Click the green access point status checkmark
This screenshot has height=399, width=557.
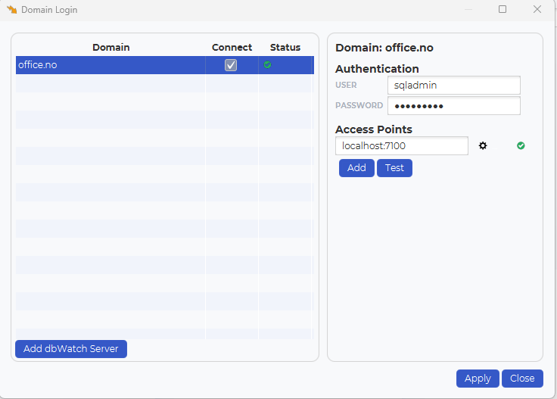[x=521, y=145]
